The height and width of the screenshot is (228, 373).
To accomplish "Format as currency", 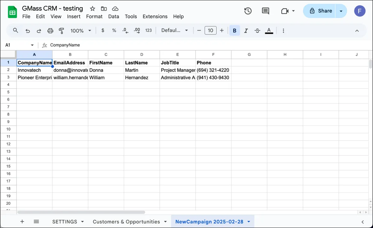I will click(x=103, y=30).
